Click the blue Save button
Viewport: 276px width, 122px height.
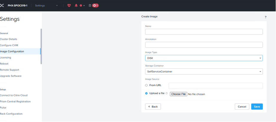[257, 106]
